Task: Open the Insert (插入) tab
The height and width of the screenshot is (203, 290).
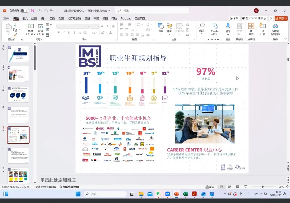Action: pos(25,18)
